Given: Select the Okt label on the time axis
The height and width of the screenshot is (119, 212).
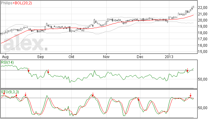Looking at the screenshot, I should pos(71,57).
